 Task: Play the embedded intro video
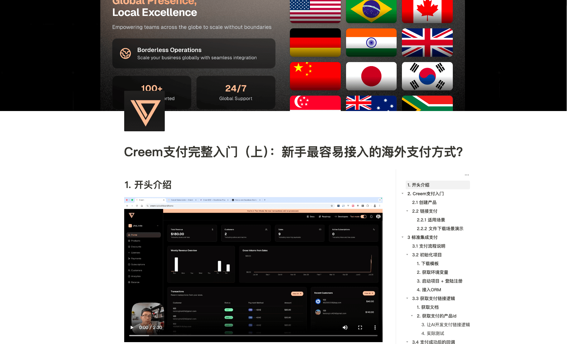[x=132, y=327]
